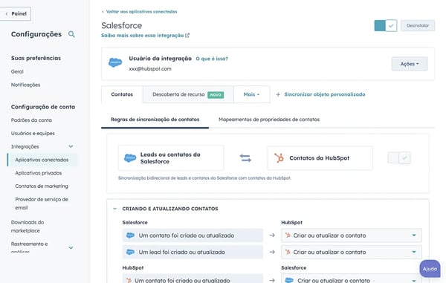Collapse the Criando e atualizando contatos section

point(115,209)
